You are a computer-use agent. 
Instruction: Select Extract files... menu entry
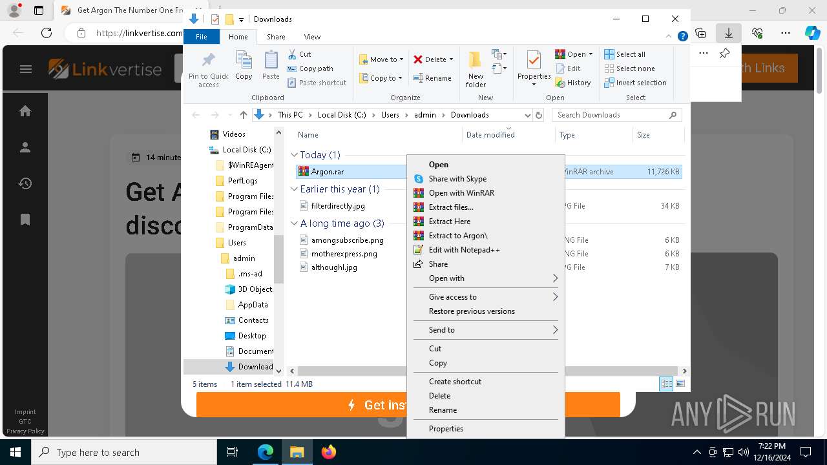point(485,207)
